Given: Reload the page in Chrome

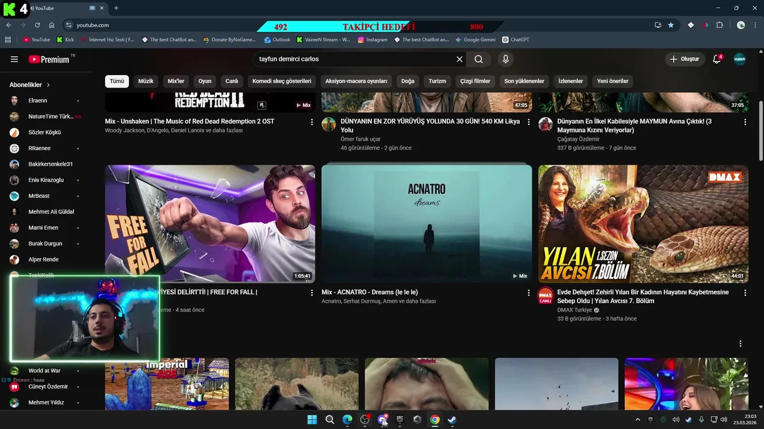Looking at the screenshot, I should [37, 25].
